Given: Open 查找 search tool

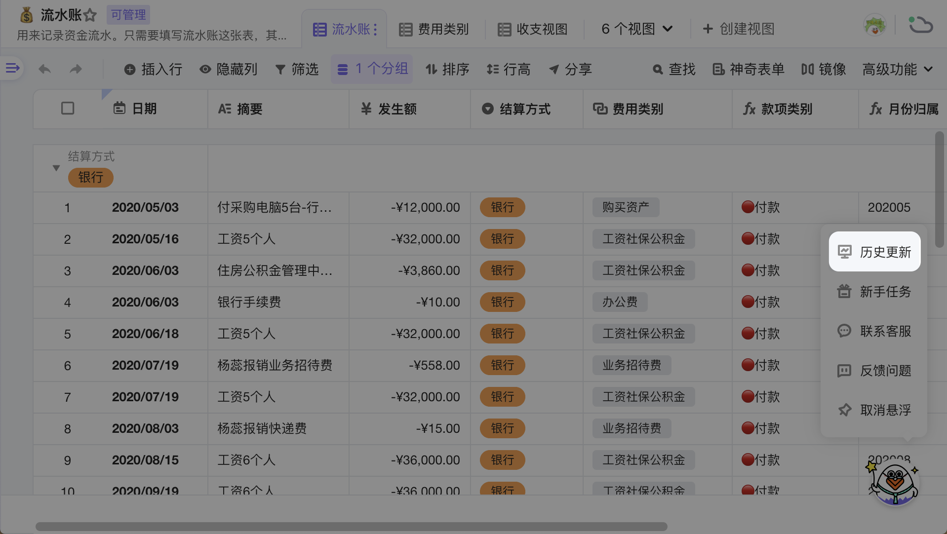Looking at the screenshot, I should tap(674, 70).
